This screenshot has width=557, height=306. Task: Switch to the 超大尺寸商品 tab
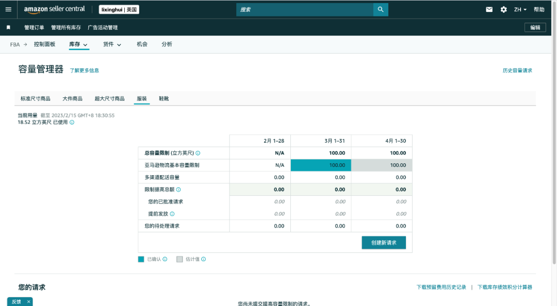point(109,99)
